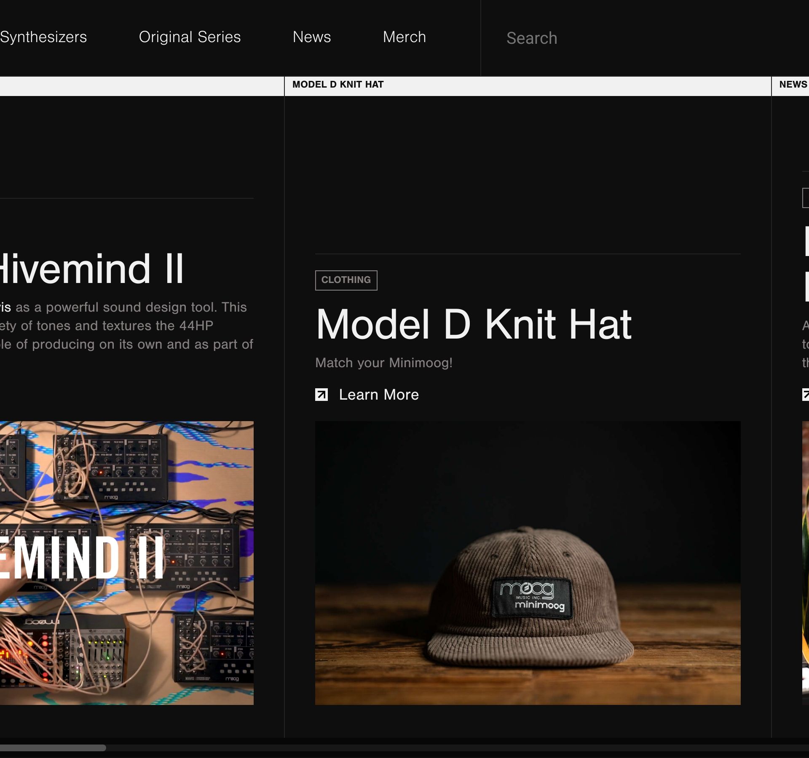Select the NEWS header tab at right
The width and height of the screenshot is (809, 758).
click(793, 85)
